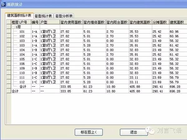Click the 户型 column header
Viewport: 187px width, 140px height.
click(x=50, y=22)
